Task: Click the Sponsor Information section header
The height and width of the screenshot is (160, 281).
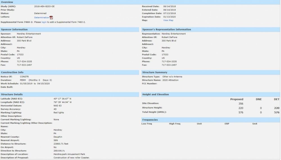Action: (14, 29)
